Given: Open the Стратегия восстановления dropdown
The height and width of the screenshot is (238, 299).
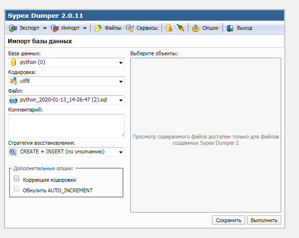Looking at the screenshot, I should pos(66,152).
